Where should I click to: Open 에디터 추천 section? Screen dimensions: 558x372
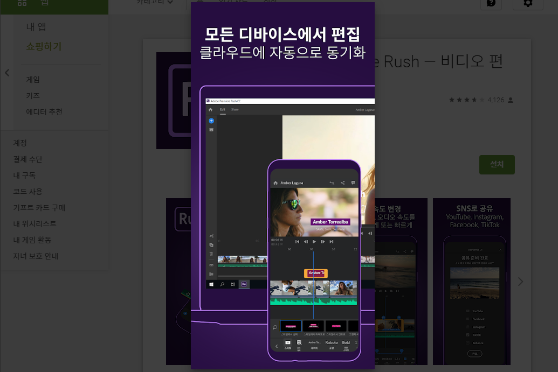click(x=44, y=112)
